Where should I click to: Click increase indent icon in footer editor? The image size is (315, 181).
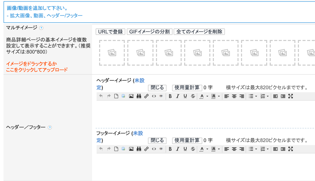pos(283,149)
